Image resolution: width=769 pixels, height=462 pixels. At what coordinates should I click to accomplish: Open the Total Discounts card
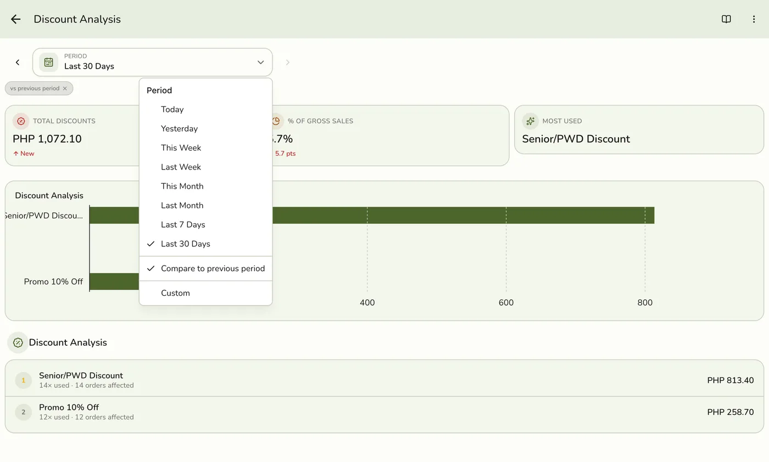coord(72,136)
